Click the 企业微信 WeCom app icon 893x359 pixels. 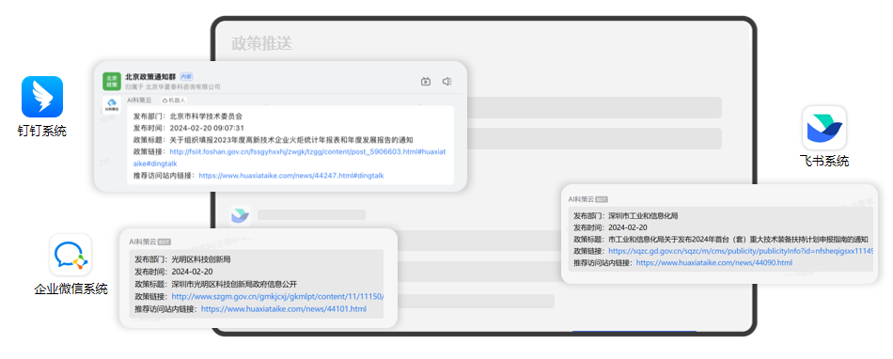click(x=70, y=255)
